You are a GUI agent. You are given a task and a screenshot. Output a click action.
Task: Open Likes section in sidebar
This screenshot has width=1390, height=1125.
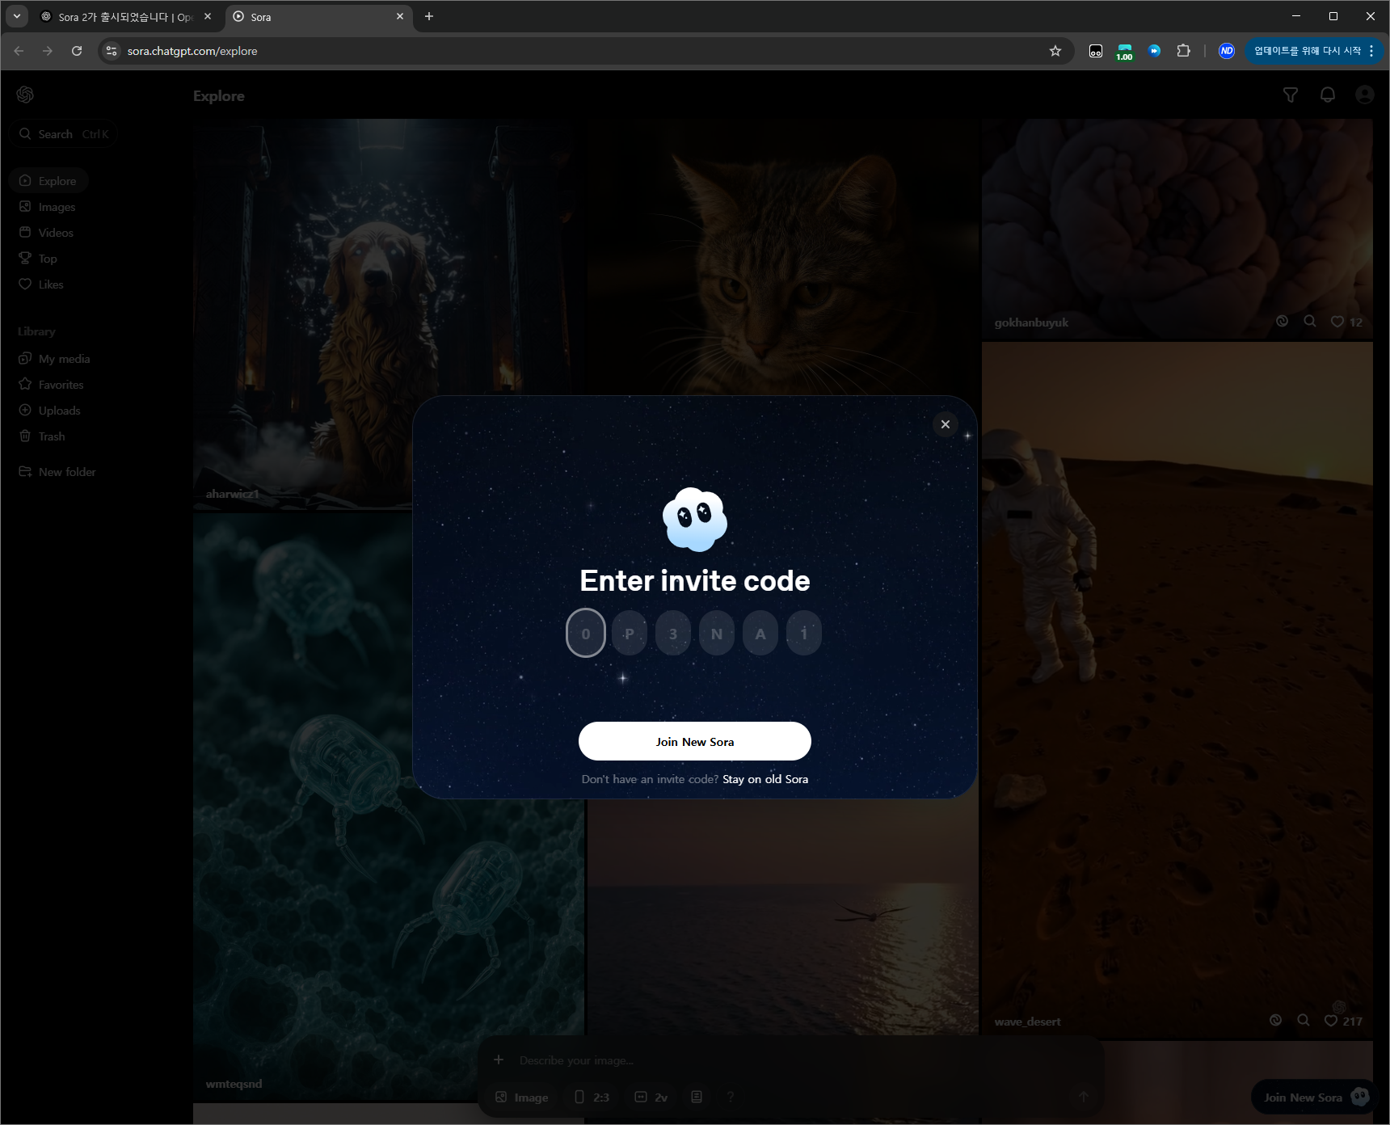click(41, 284)
